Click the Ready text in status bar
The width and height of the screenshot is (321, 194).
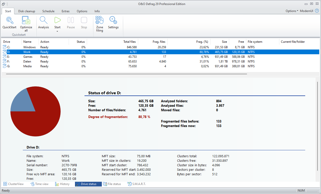(x=6, y=190)
